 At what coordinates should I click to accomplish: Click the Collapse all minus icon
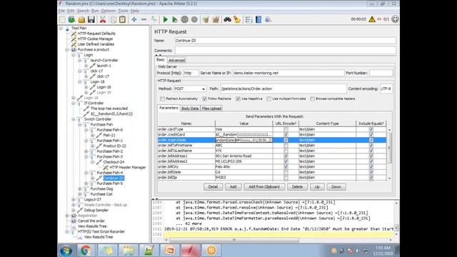tap(144, 19)
